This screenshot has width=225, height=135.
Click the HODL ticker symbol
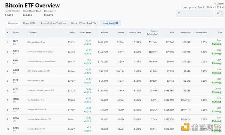(16, 99)
